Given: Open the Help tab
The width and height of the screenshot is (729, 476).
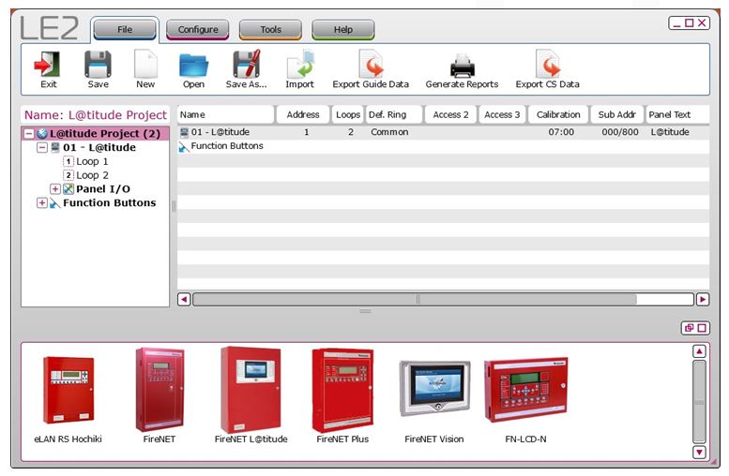Looking at the screenshot, I should point(343,30).
